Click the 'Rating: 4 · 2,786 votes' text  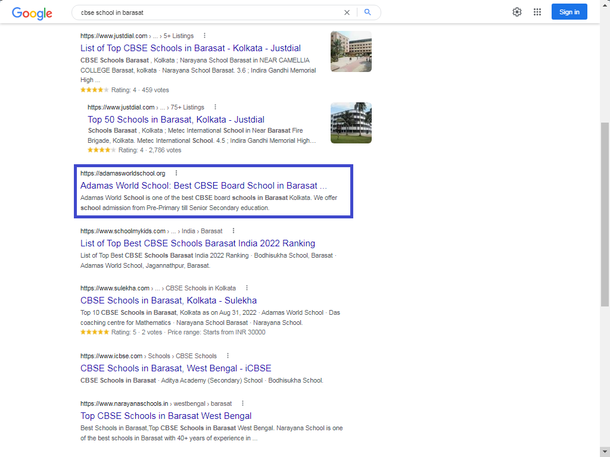pyautogui.click(x=150, y=150)
